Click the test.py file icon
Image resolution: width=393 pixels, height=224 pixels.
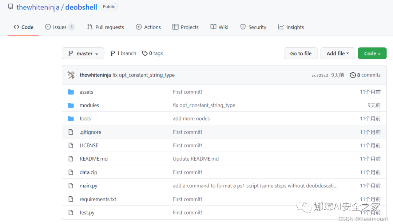[x=71, y=212]
